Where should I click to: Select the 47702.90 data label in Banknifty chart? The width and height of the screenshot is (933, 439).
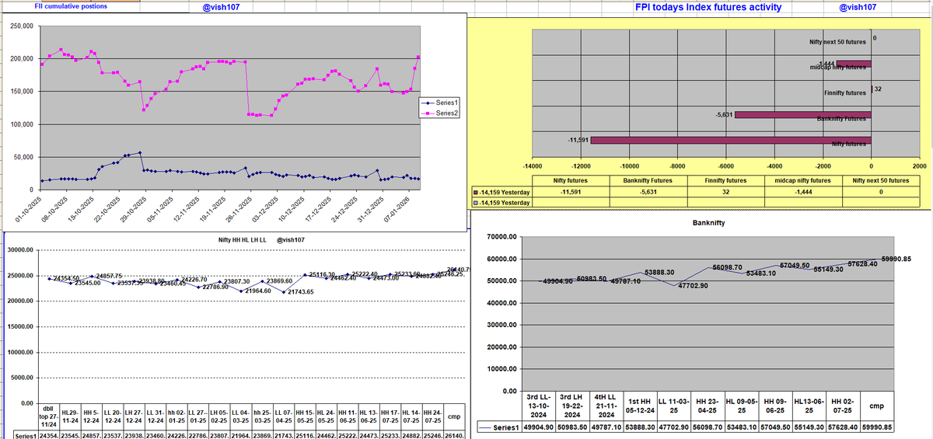click(693, 286)
